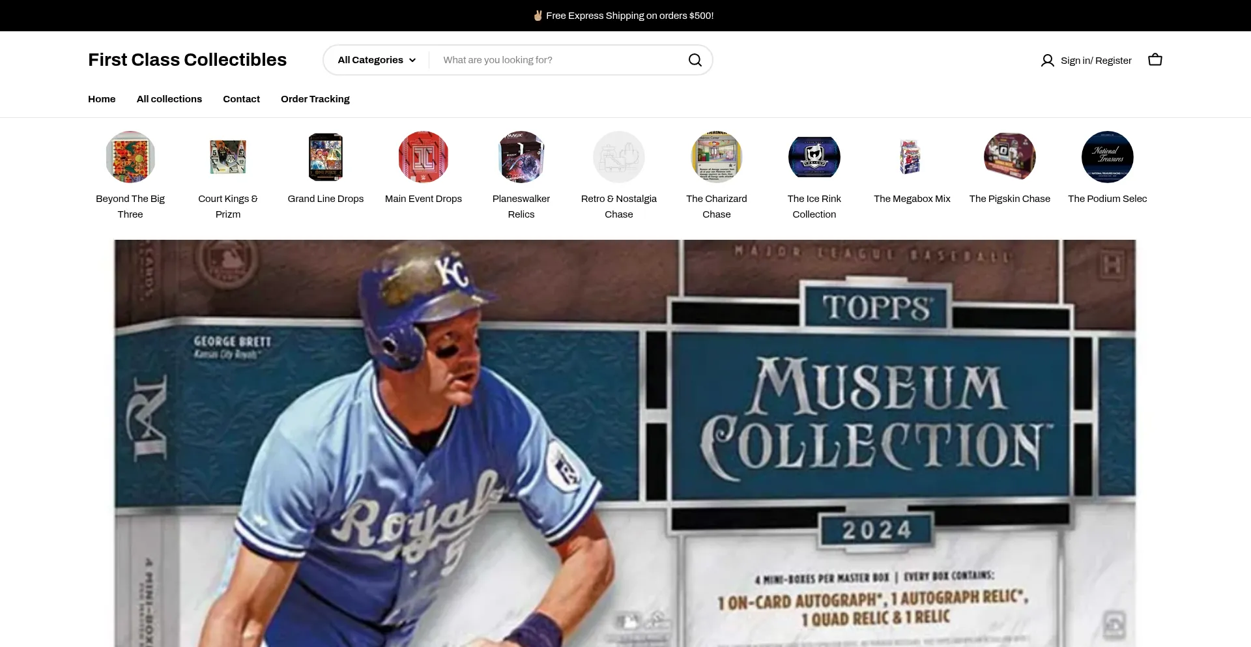Open the All collections menu item
The width and height of the screenshot is (1251, 647).
tap(169, 99)
